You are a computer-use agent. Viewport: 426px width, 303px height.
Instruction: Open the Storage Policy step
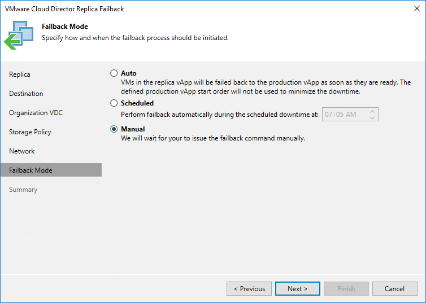click(30, 132)
